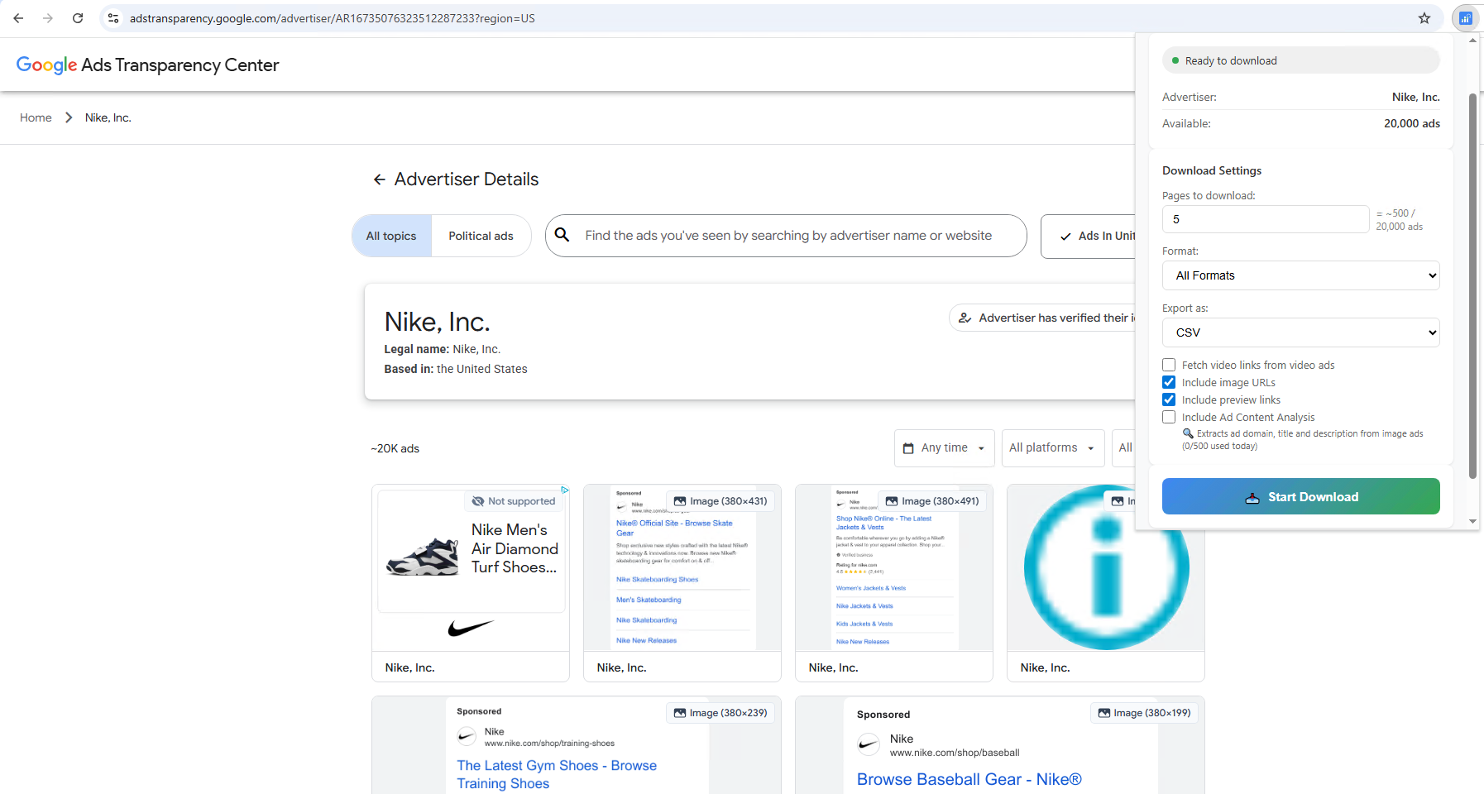The height and width of the screenshot is (794, 1484).
Task: Click the Image (380×199) format badge
Action: tap(1144, 713)
